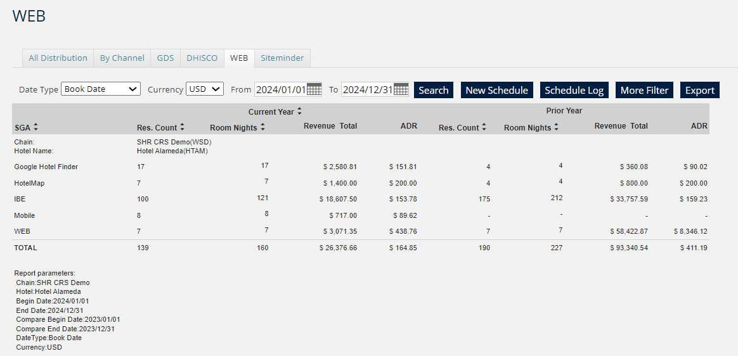Click IBE prior year revenue $ 33,757.59
The height and width of the screenshot is (356, 738).
(x=629, y=199)
